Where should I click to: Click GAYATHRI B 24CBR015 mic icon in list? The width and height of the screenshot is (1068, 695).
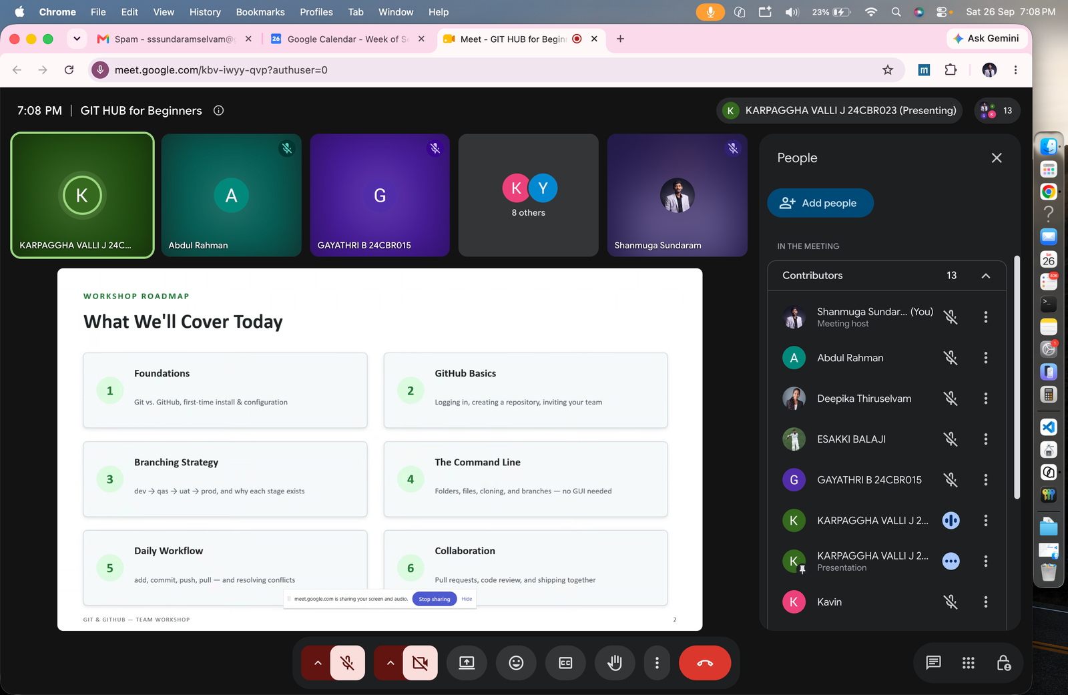pyautogui.click(x=951, y=480)
